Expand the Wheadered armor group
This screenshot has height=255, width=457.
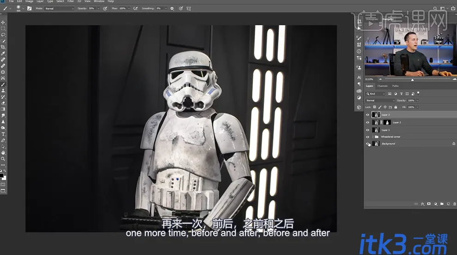click(373, 137)
